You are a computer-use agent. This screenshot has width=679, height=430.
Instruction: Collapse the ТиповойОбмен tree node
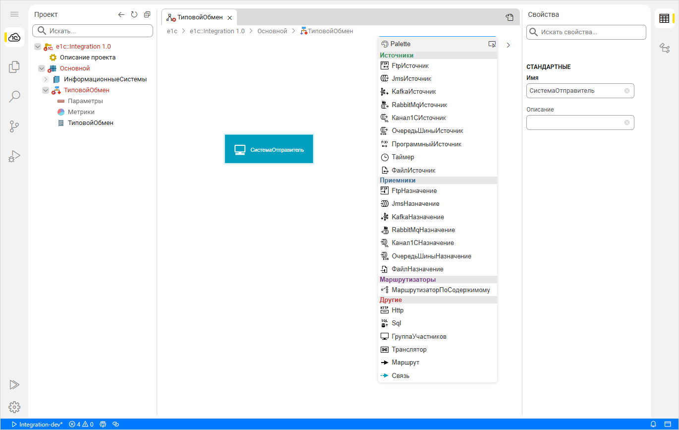pos(46,90)
